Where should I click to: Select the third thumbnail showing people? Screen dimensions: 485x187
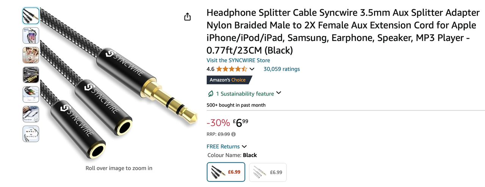coord(31,55)
